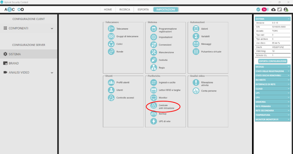The height and width of the screenshot is (154, 293).
Task: Switch to the RICERCA tab
Action: (x=124, y=9)
